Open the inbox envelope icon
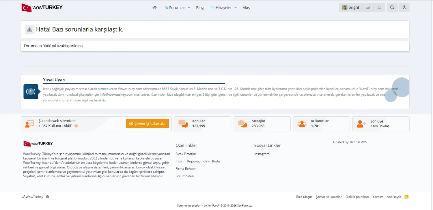The width and height of the screenshot is (433, 210). pyautogui.click(x=367, y=8)
